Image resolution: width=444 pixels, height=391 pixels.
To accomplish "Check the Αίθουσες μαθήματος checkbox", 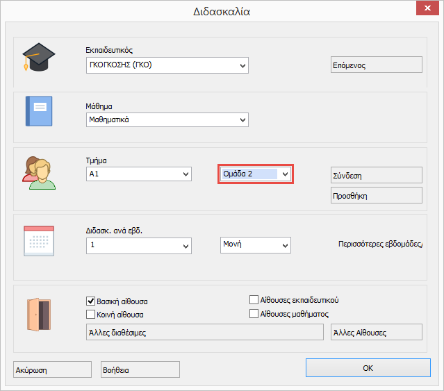I will pyautogui.click(x=254, y=314).
